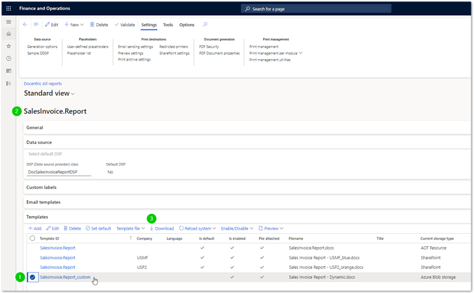Open Preview settings
This screenshot has height=293, width=474.
(131, 53)
